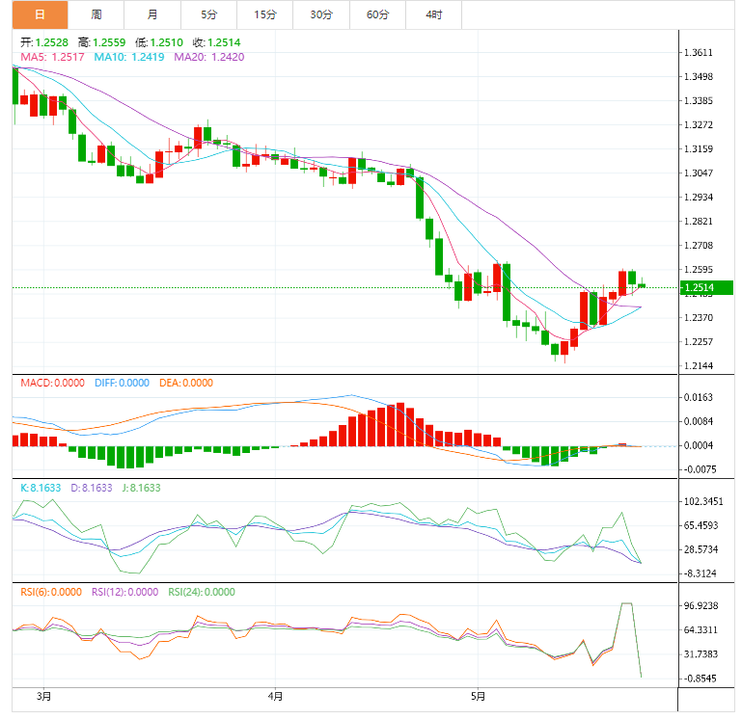Click the 收:1.2514 close price value
742x719 pixels.
216,42
